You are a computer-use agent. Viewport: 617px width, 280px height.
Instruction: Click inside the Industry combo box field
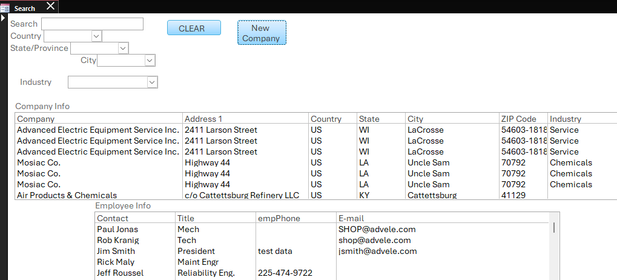pyautogui.click(x=108, y=82)
